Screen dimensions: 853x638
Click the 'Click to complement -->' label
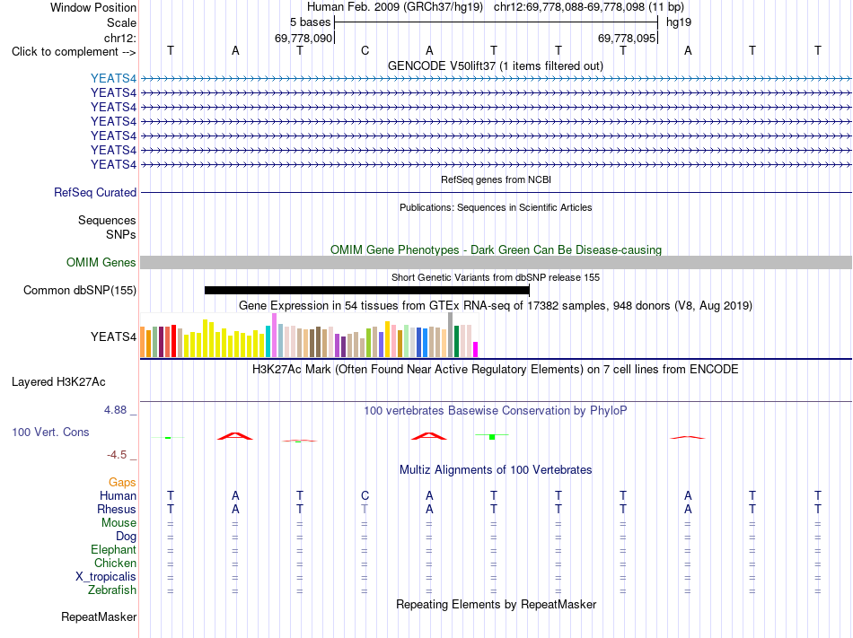pos(74,52)
